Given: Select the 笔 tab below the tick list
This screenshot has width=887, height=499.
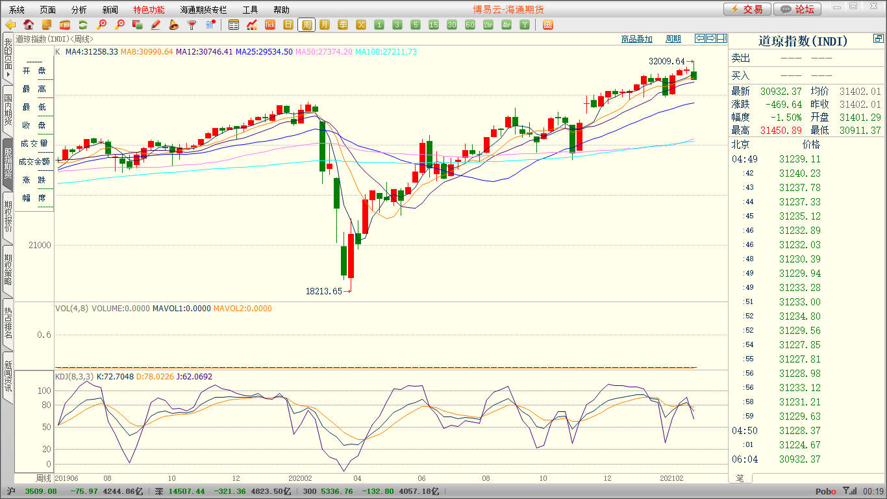Looking at the screenshot, I should click(740, 478).
